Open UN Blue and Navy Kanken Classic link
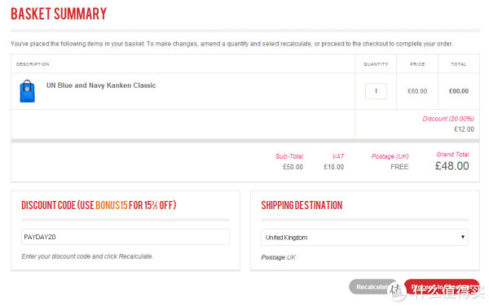The height and width of the screenshot is (306, 489). click(x=101, y=85)
